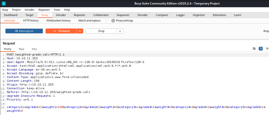Click the Burp Suite logo icon
Image resolution: width=269 pixels, height=115 pixels.
coord(4,3)
